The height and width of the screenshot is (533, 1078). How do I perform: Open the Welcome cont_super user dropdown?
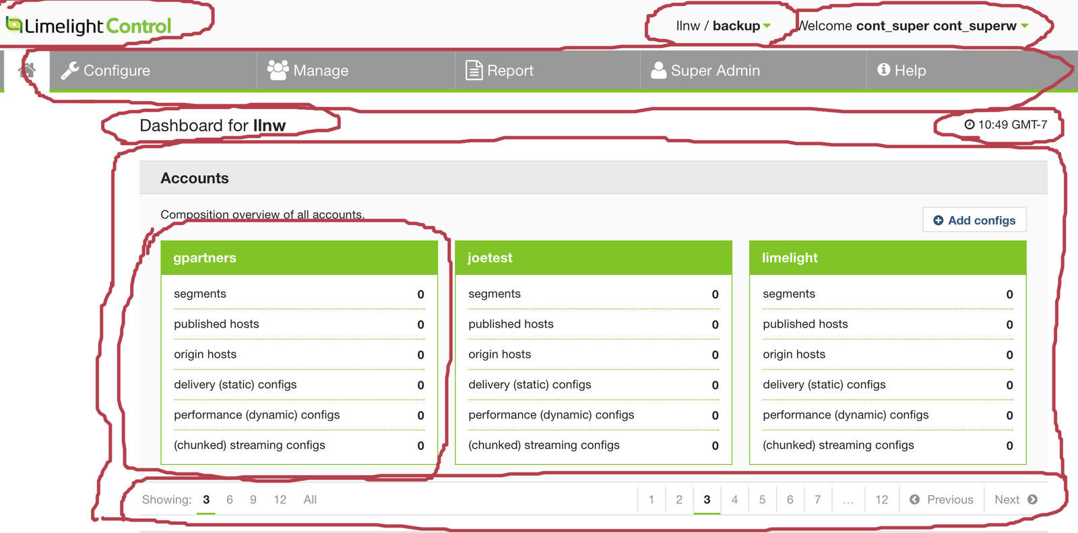pos(913,26)
